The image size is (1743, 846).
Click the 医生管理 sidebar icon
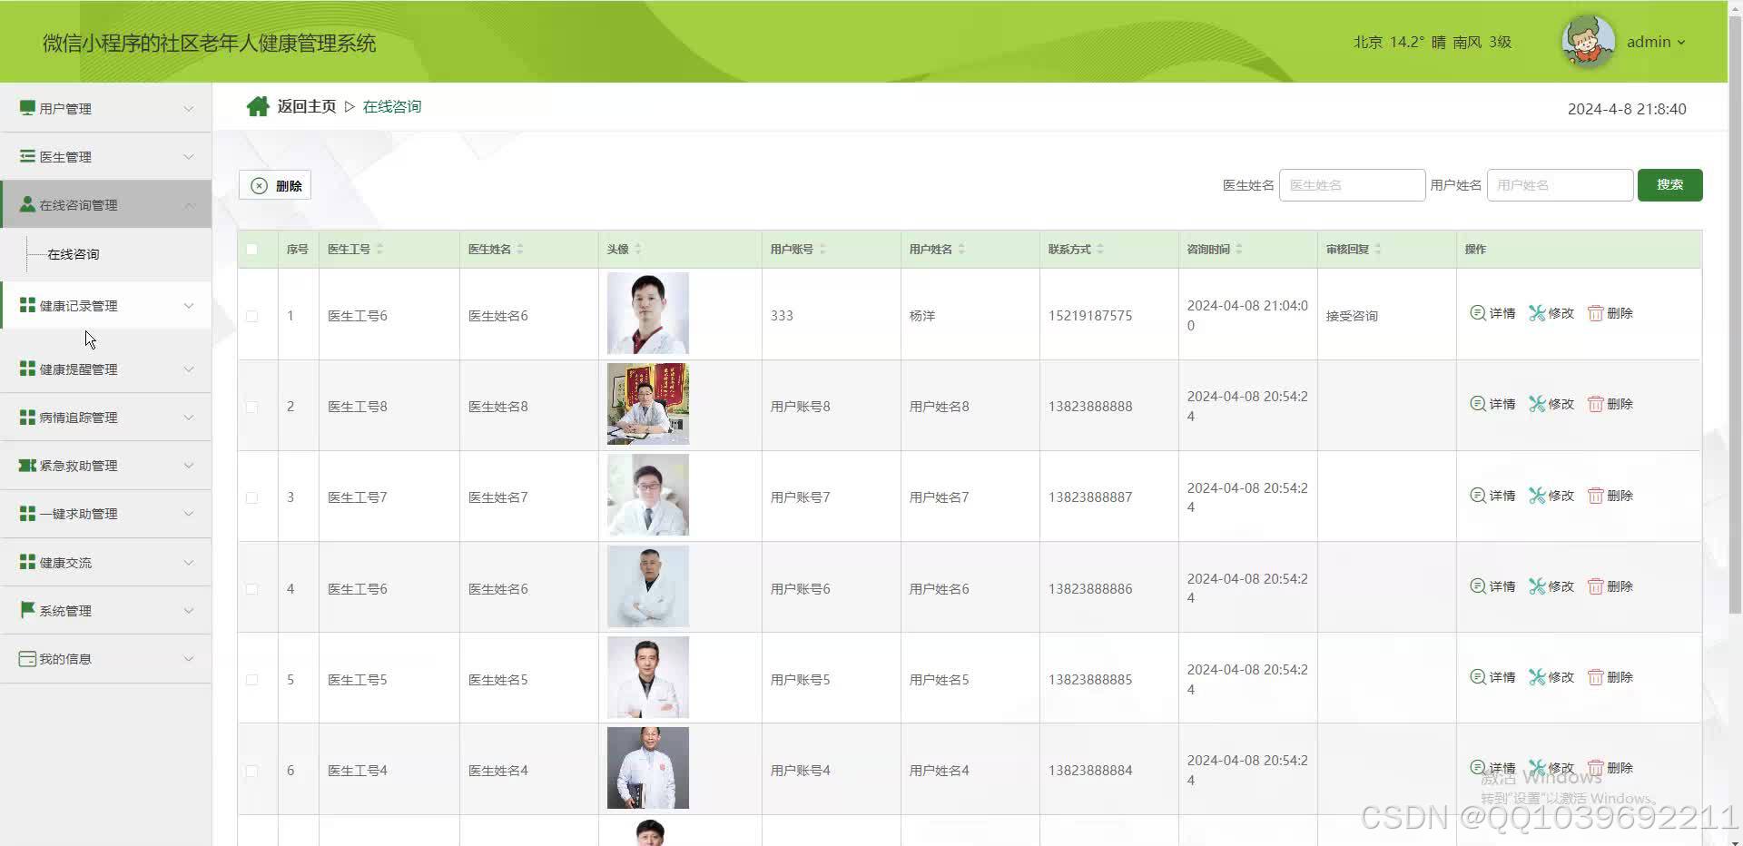click(27, 157)
